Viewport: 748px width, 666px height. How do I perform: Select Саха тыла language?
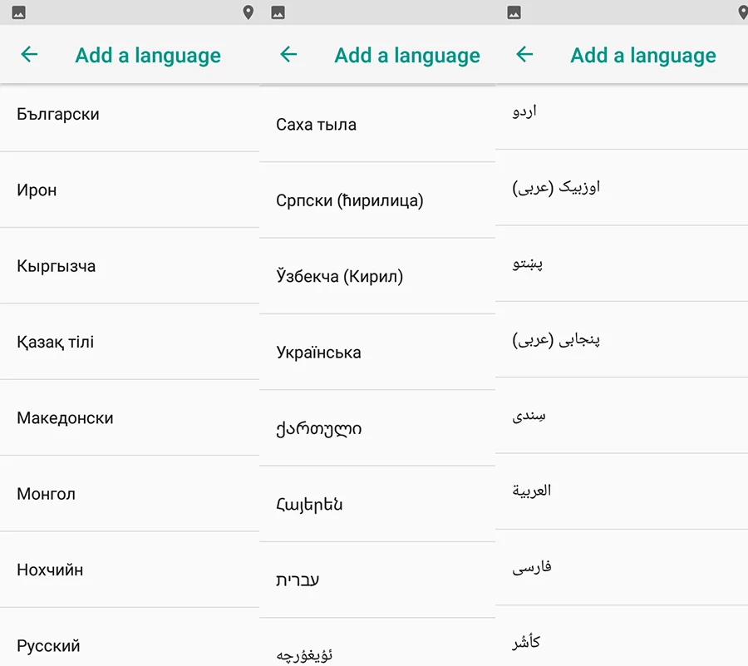(377, 125)
